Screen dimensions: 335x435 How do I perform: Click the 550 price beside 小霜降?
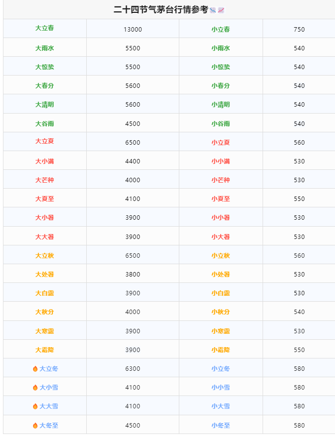coord(299,350)
